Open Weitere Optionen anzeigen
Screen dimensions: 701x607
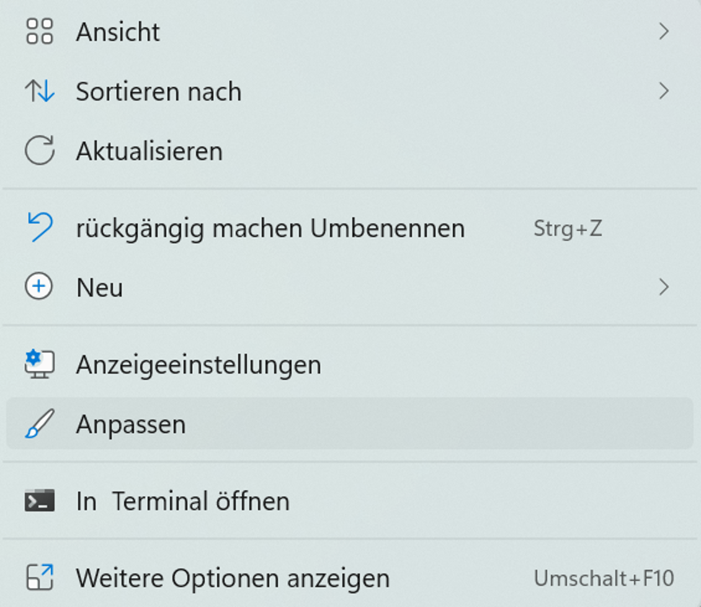[x=233, y=578]
